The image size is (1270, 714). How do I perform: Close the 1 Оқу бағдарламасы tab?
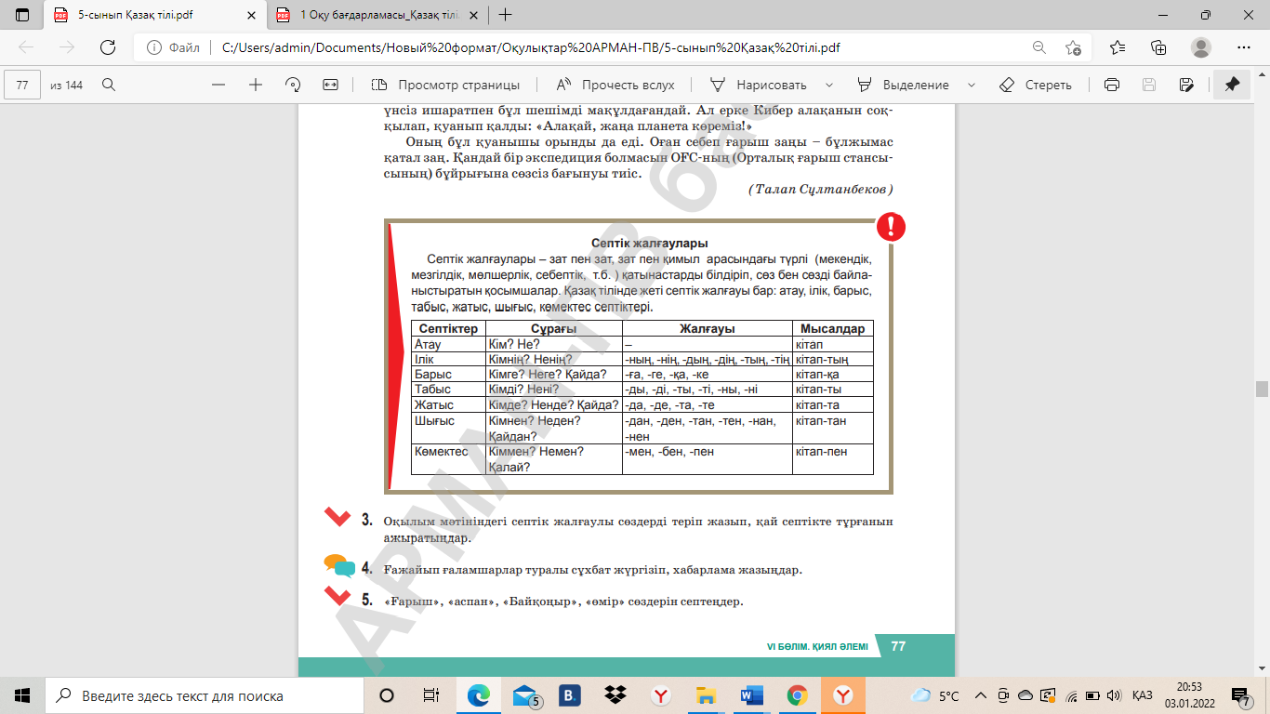(x=473, y=15)
